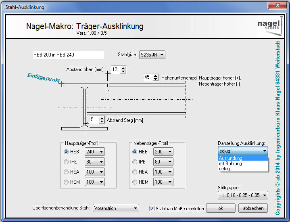Decrease the Höhenunterschied spinner value
This screenshot has height=222, width=290.
[x=156, y=79]
